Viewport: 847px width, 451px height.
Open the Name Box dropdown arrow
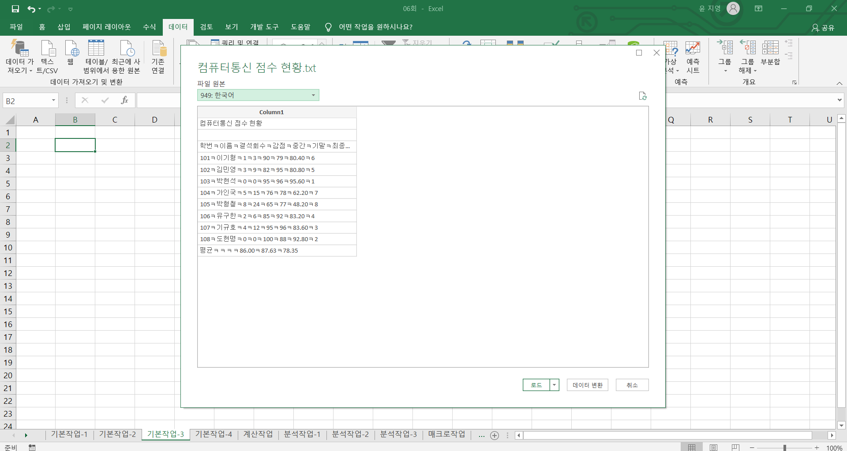(53, 101)
